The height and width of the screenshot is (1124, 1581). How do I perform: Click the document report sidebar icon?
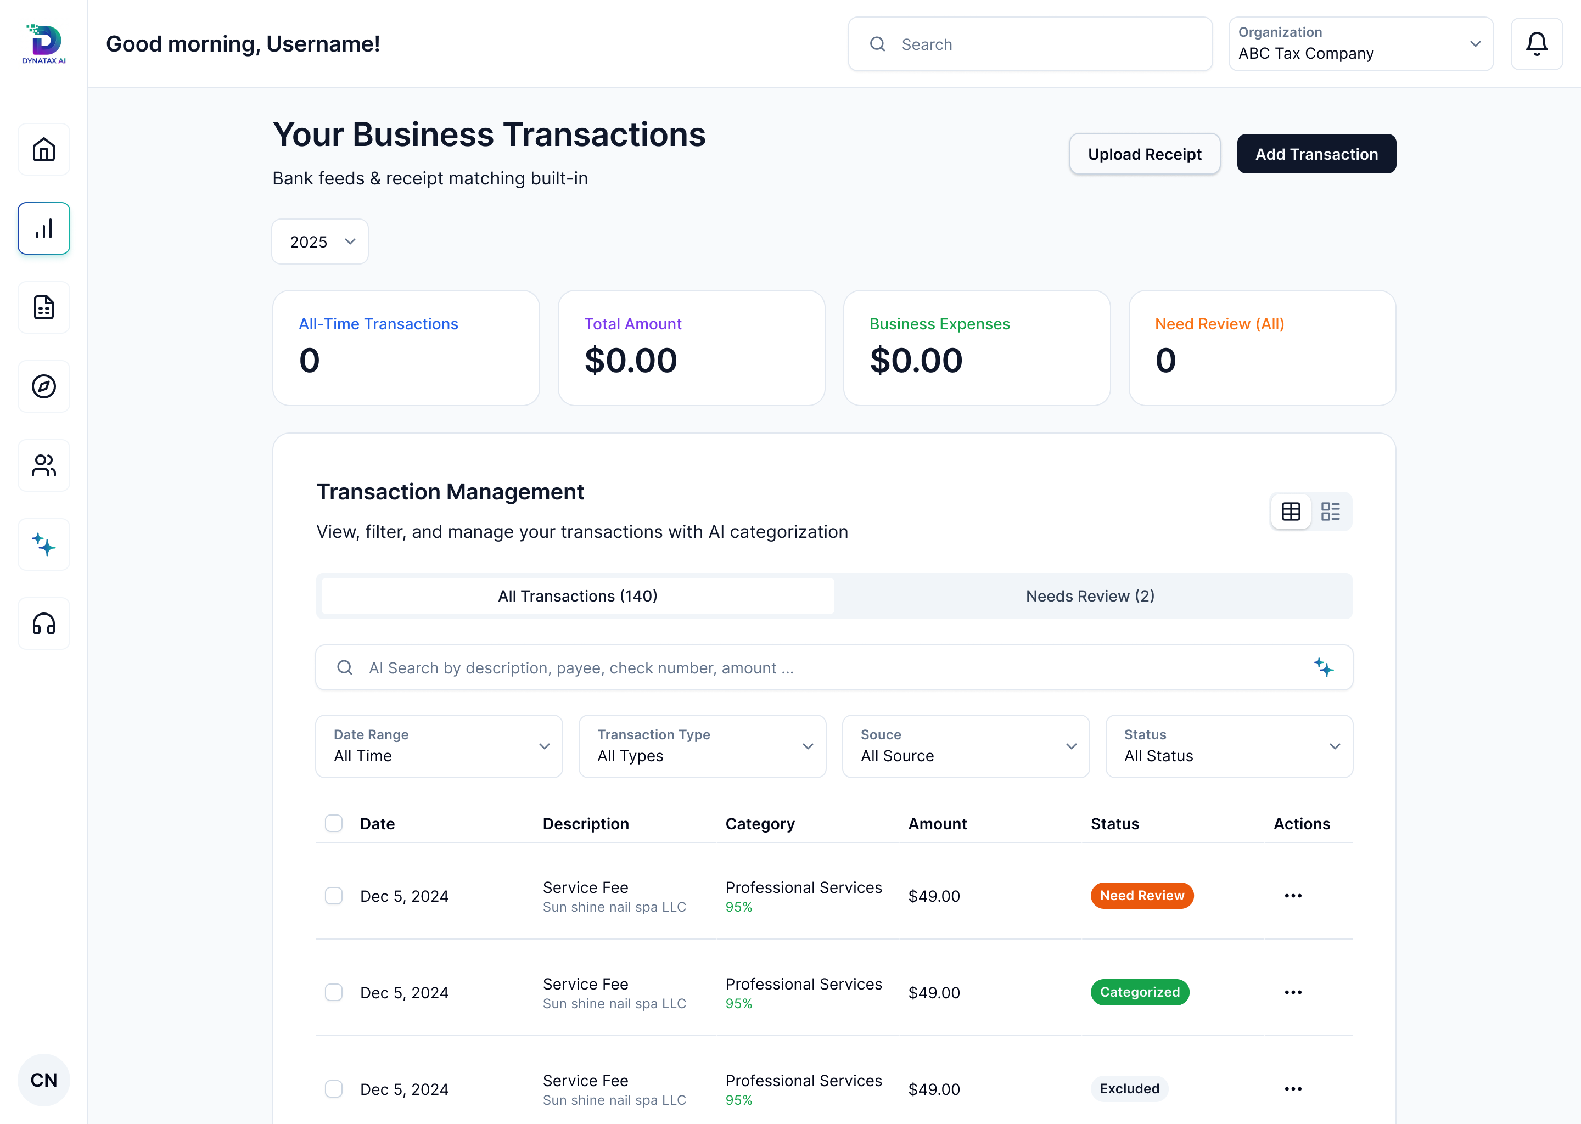pyautogui.click(x=43, y=307)
